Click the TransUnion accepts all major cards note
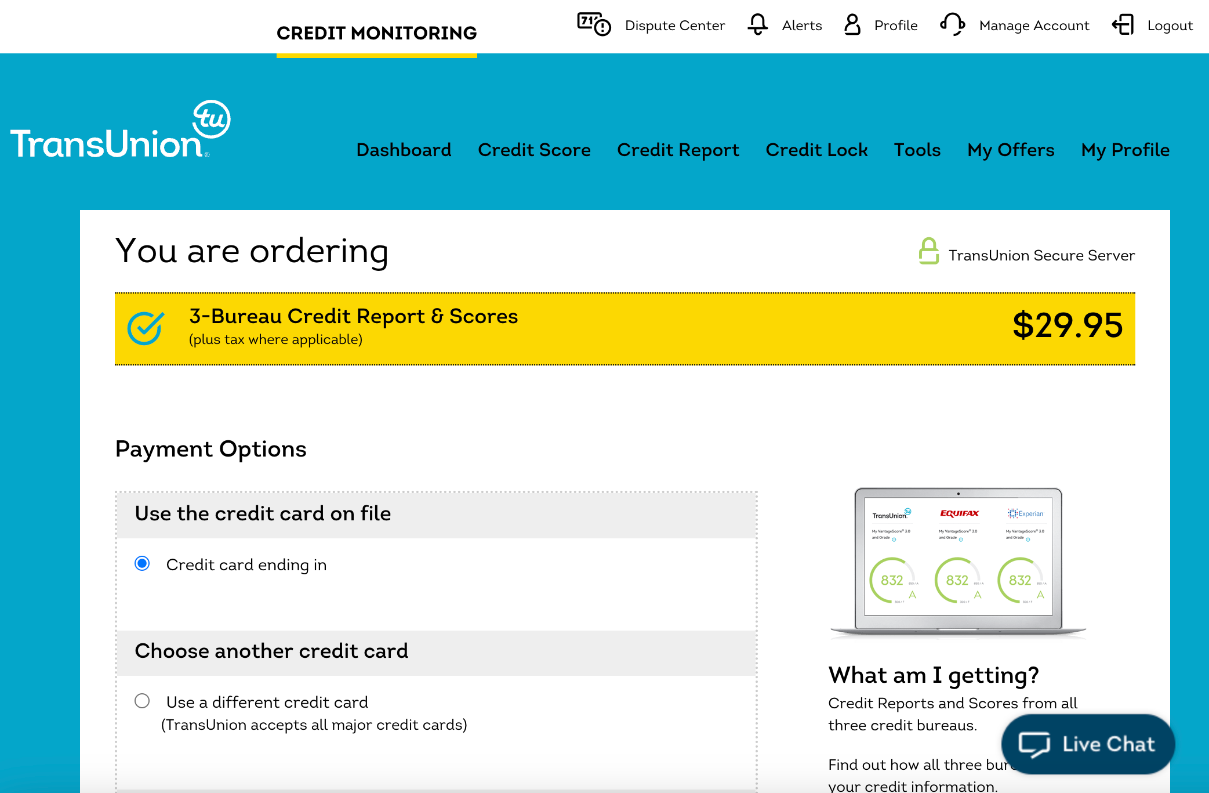 [314, 725]
